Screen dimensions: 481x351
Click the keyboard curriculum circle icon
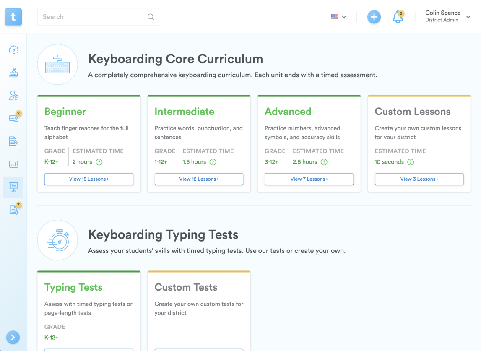57,65
